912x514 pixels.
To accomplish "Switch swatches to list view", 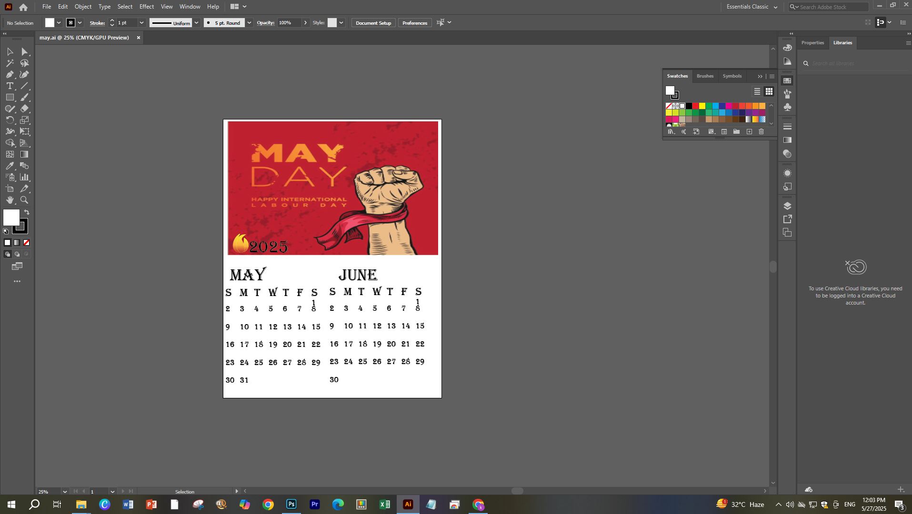I will click(x=757, y=91).
